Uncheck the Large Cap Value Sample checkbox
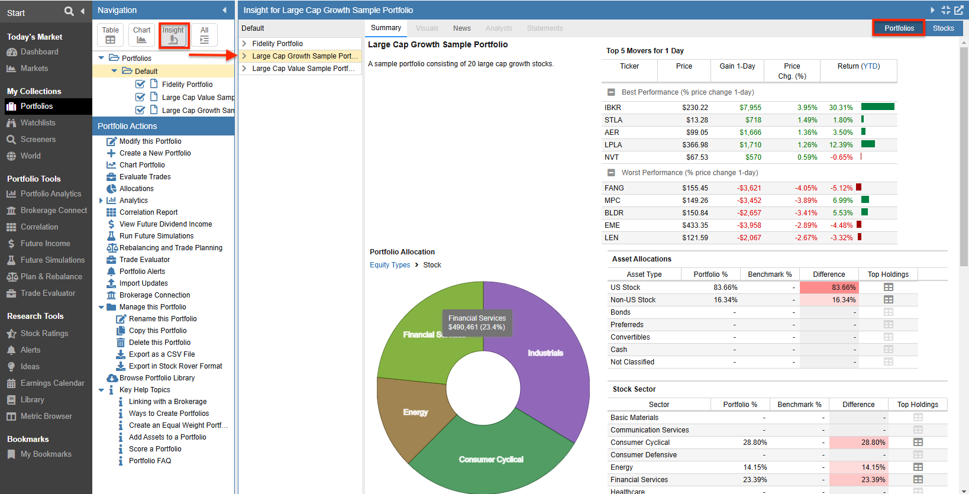969x494 pixels. [x=140, y=98]
